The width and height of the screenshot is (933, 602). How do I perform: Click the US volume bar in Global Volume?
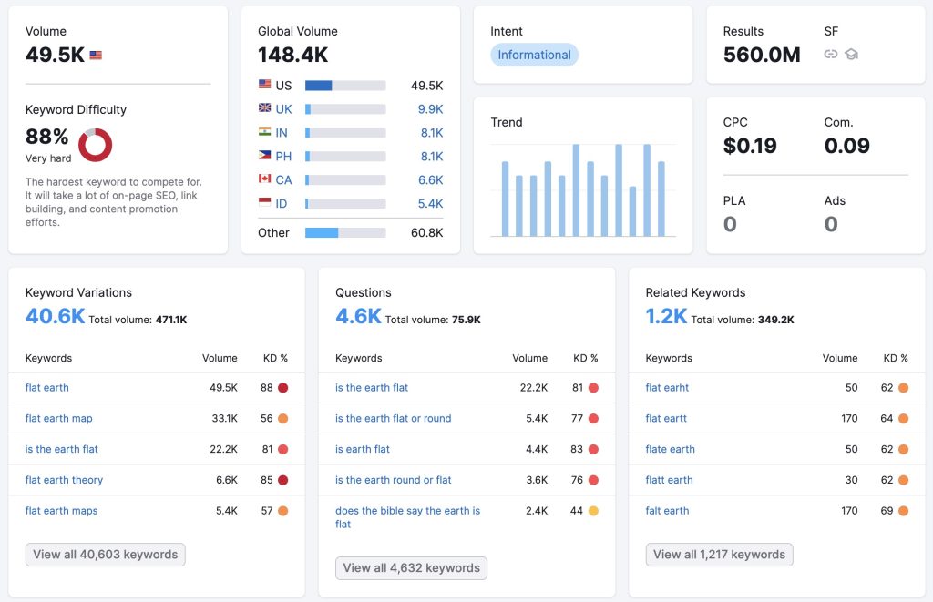coord(345,86)
